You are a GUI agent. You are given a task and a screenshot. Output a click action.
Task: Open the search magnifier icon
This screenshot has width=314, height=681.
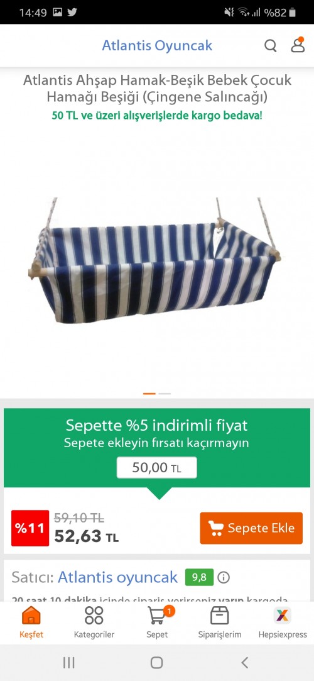(271, 46)
